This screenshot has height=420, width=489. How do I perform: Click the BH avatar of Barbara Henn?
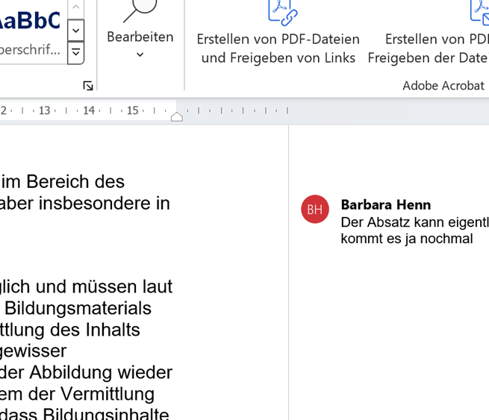(315, 209)
